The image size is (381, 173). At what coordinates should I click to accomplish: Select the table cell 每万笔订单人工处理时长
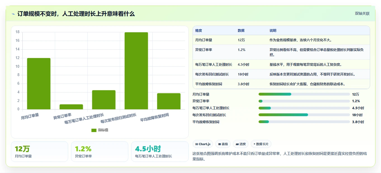214,65
